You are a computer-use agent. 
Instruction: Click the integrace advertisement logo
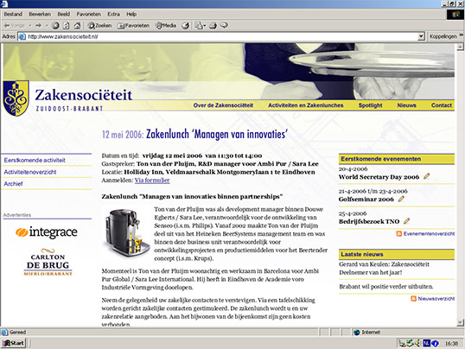tap(47, 232)
